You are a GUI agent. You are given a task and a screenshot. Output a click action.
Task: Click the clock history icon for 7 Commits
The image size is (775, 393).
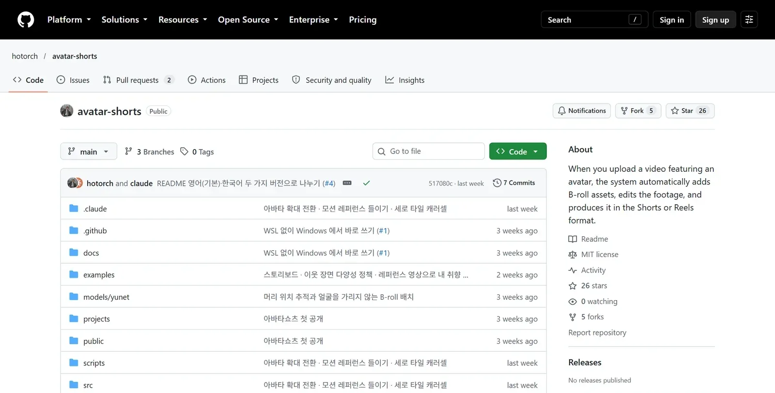pyautogui.click(x=497, y=183)
